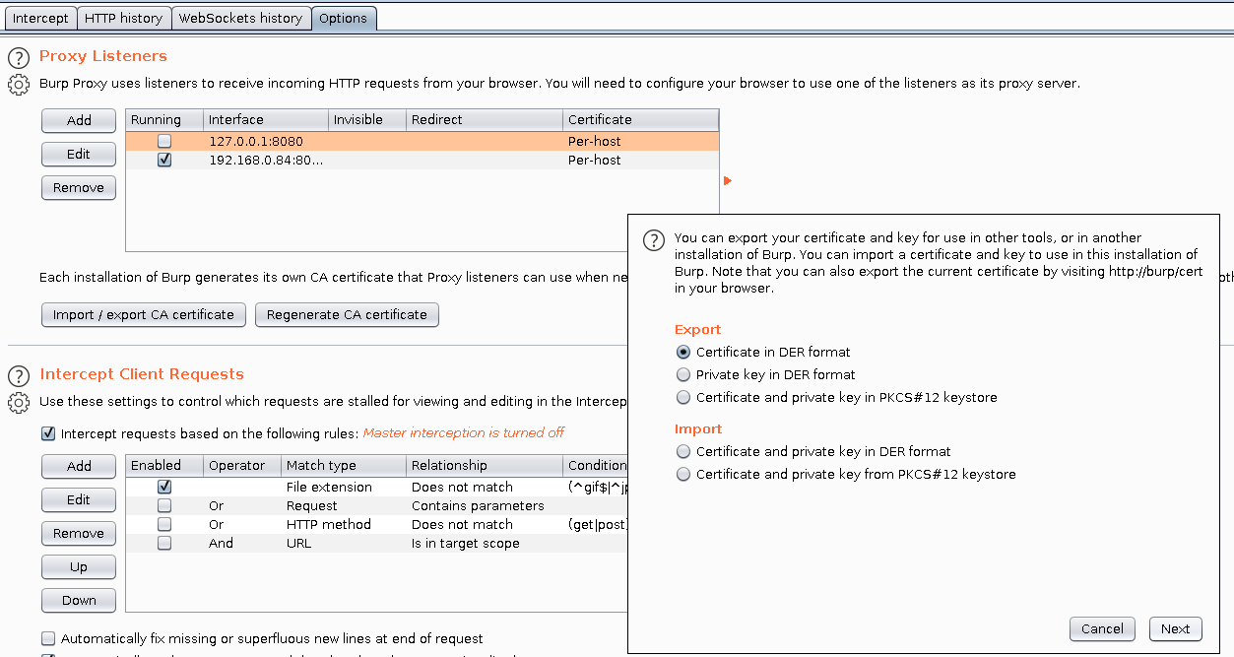
Task: Click Master interception is turned off text
Action: point(464,433)
